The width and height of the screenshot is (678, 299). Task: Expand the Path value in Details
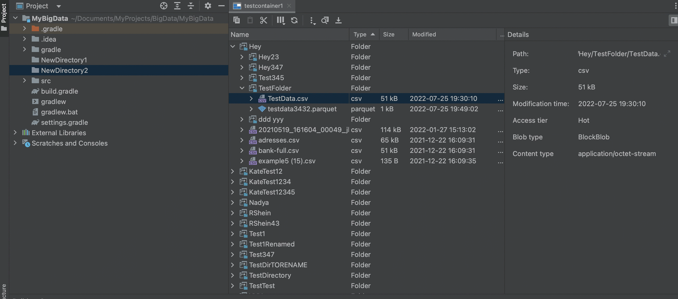tap(667, 54)
